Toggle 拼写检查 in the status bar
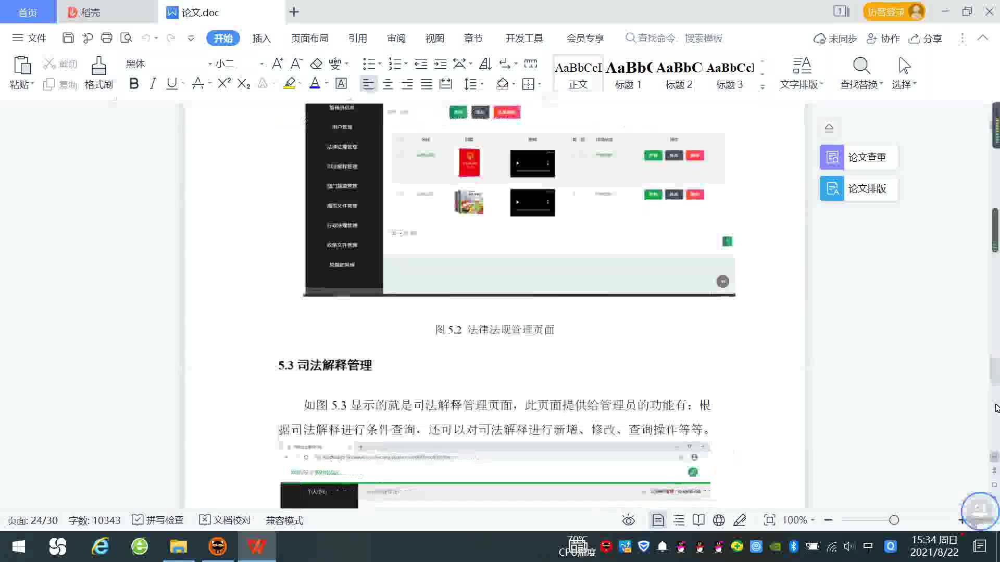The width and height of the screenshot is (1000, 562). 158,520
